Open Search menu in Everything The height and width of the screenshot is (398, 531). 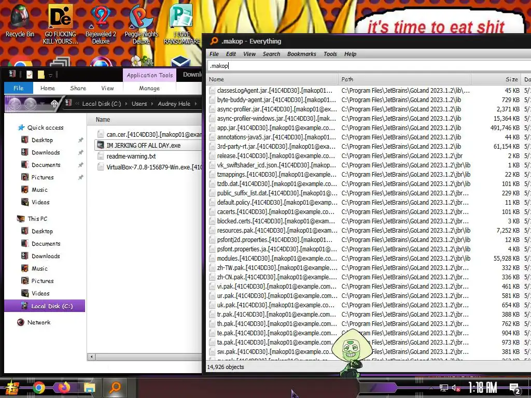point(271,54)
